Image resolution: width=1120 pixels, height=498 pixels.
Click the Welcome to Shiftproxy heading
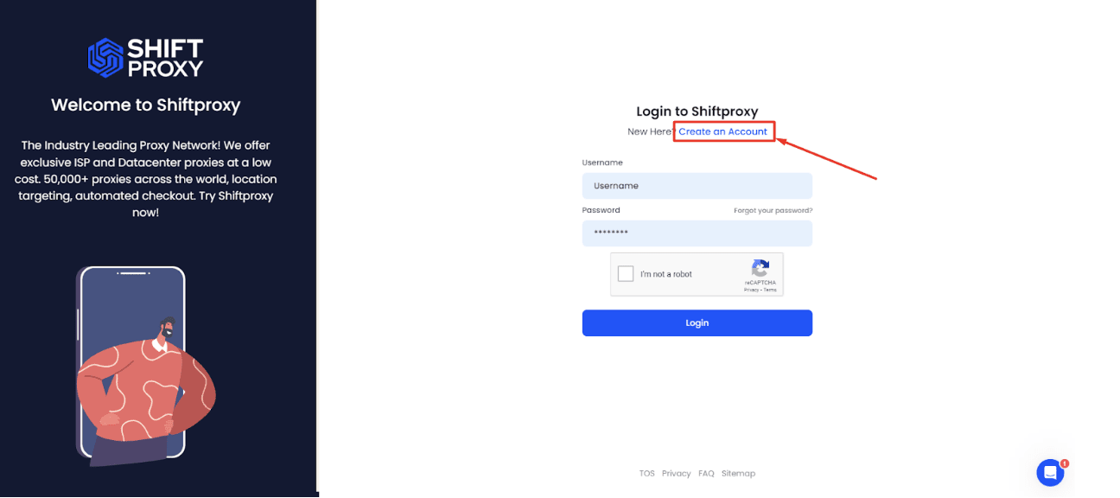(x=146, y=105)
